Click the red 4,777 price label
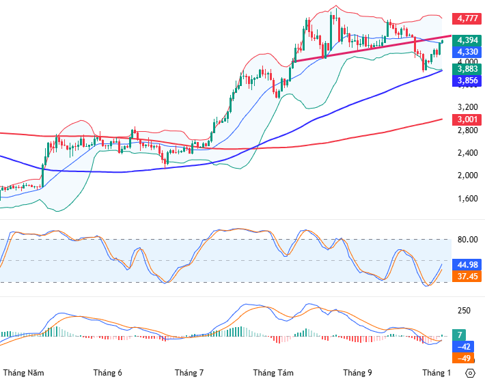Image resolution: width=485 pixels, height=379 pixels. tap(467, 18)
